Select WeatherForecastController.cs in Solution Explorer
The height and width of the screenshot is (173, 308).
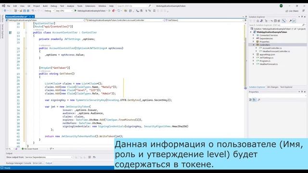pos(276,51)
